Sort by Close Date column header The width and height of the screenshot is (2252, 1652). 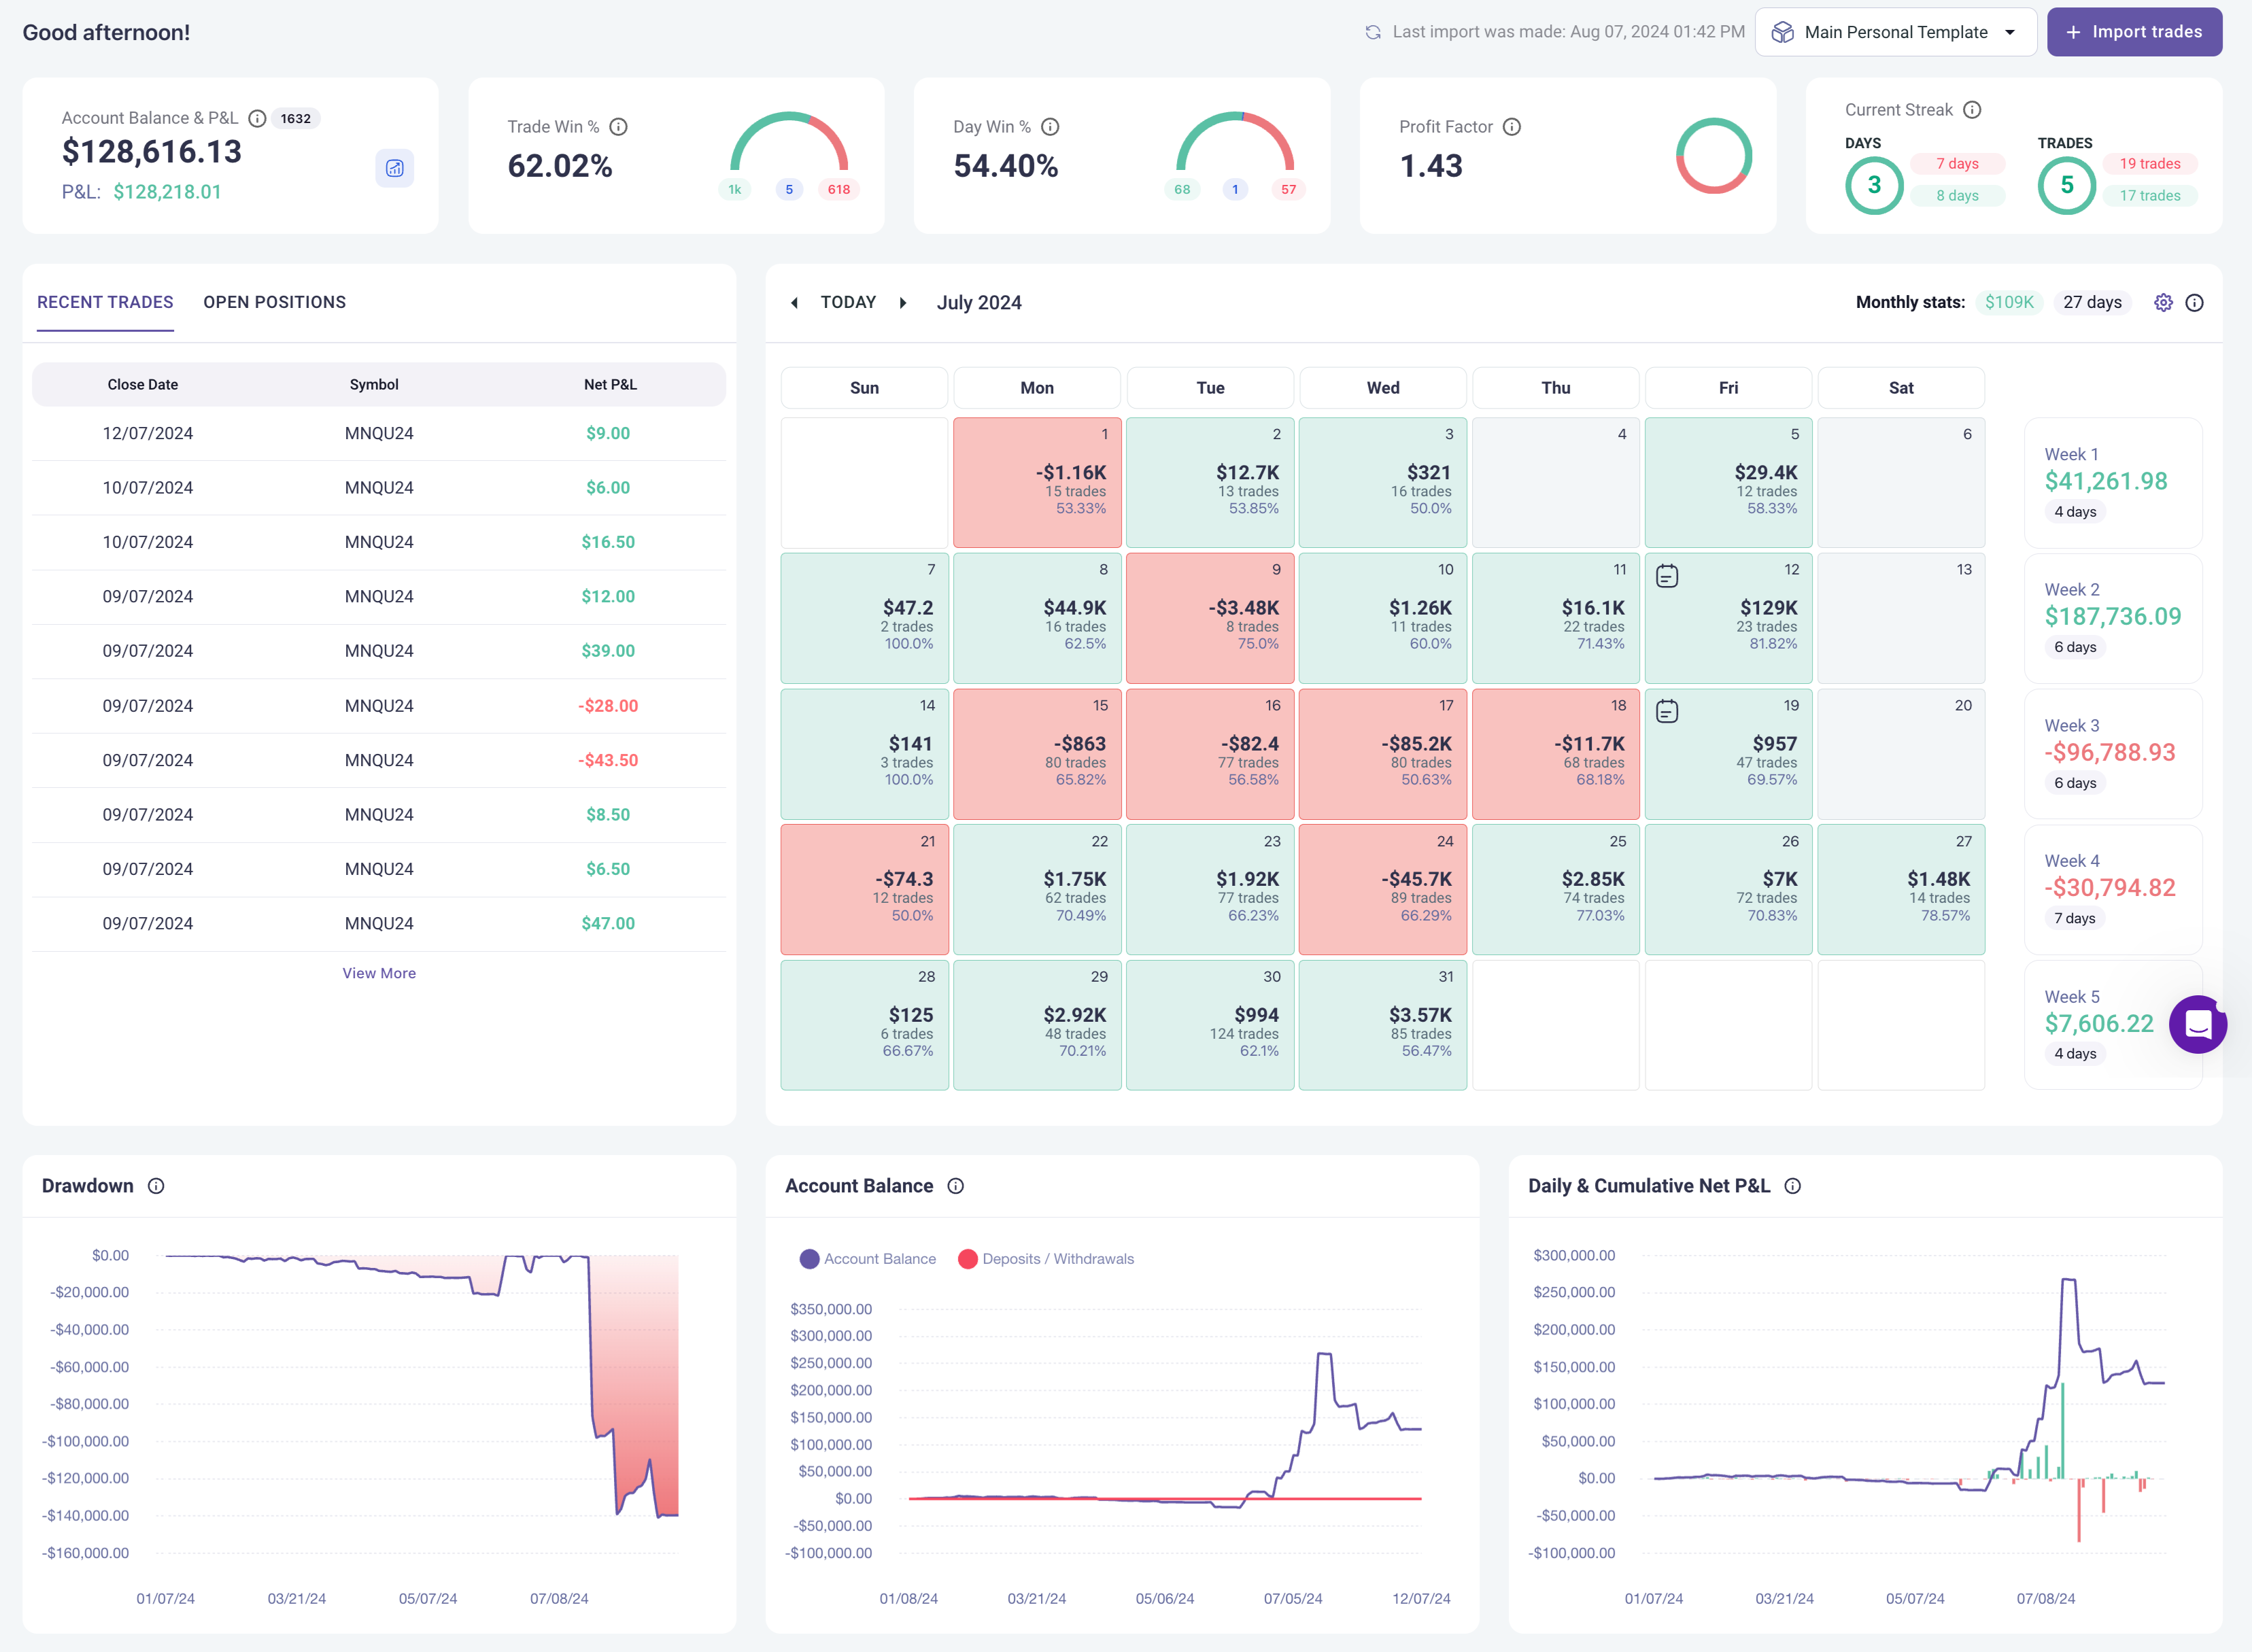143,384
